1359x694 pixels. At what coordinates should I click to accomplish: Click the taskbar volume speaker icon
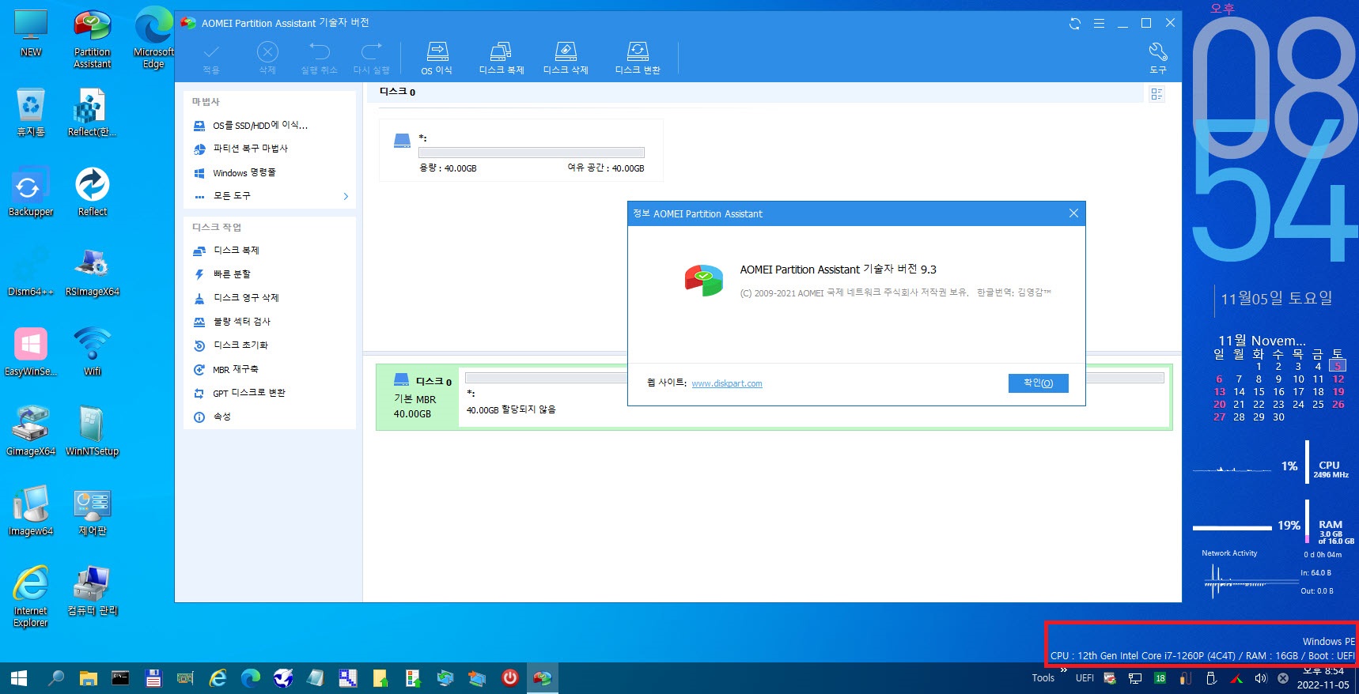[1261, 678]
